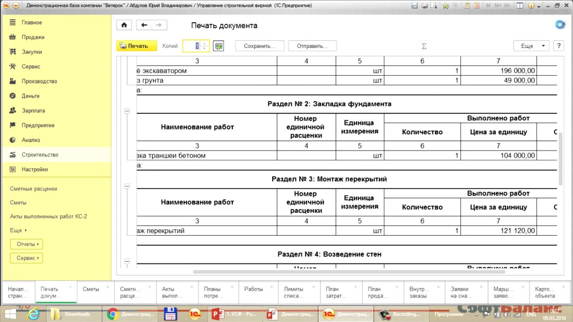Click the Сохранить... button
573x322 pixels.
click(x=261, y=46)
